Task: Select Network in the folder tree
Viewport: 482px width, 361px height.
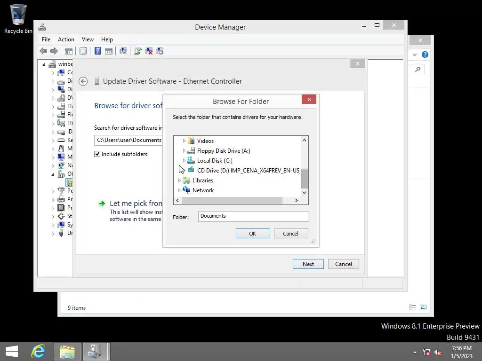Action: (x=198, y=190)
